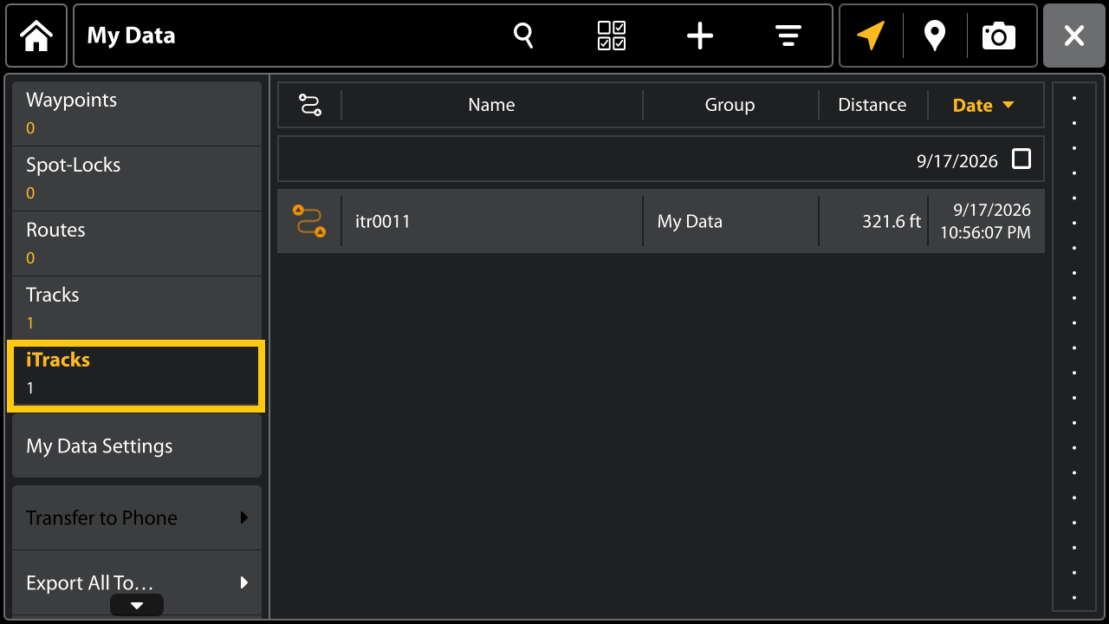Open the search magnifier icon
The height and width of the screenshot is (624, 1109).
tap(523, 36)
